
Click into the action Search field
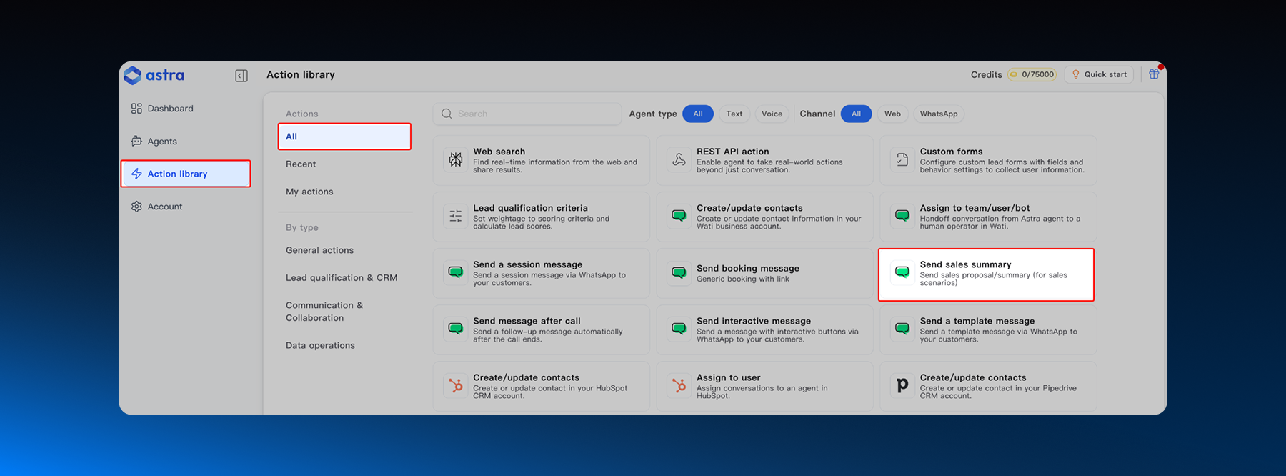click(x=527, y=114)
